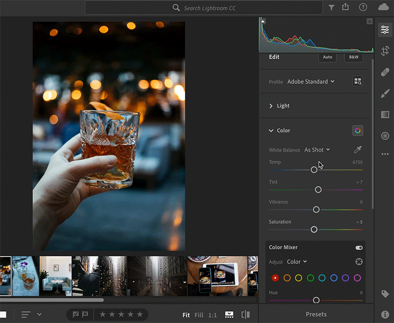Select the Healing Brush tool

click(385, 72)
